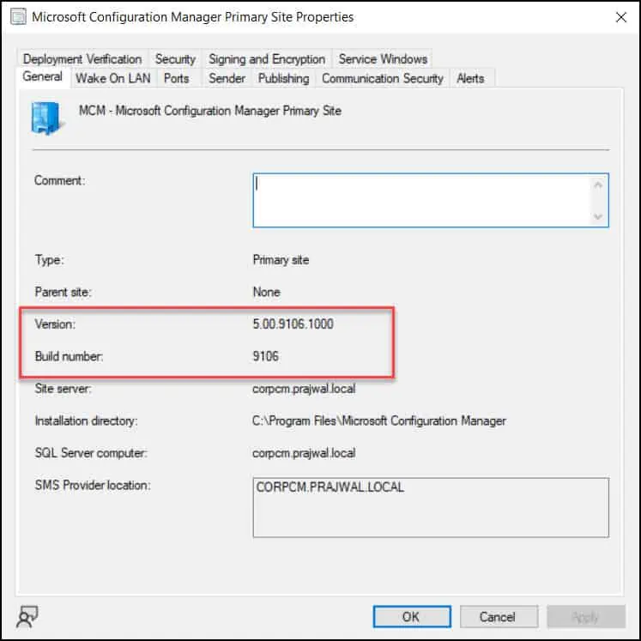The width and height of the screenshot is (641, 641).
Task: Click the primary site server icon
Action: [x=47, y=118]
